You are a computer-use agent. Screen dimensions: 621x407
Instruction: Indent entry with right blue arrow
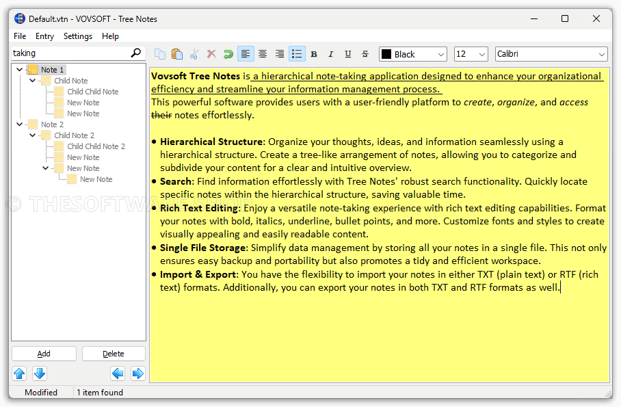138,373
